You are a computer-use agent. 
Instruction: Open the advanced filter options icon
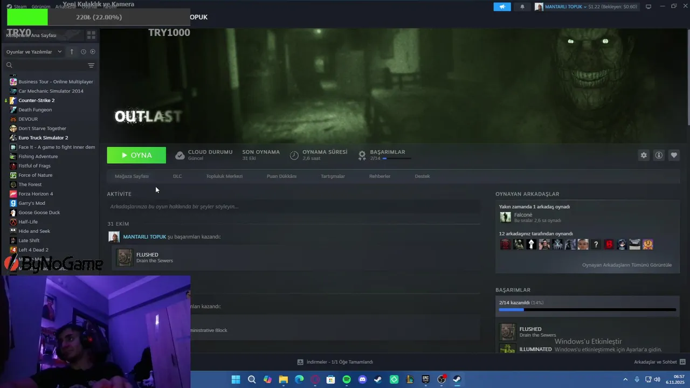[91, 65]
